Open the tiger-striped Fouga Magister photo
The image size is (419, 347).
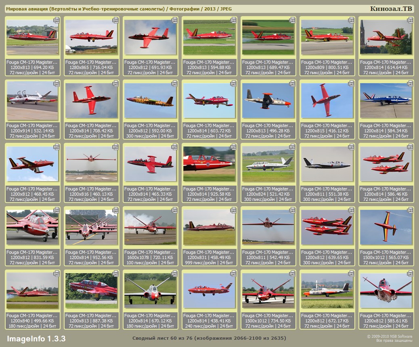click(150, 100)
